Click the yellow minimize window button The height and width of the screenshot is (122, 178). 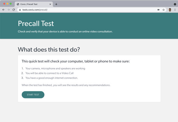coord(7,4)
